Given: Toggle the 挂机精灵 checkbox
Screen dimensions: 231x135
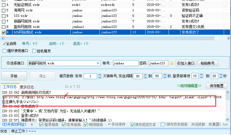Looking at the screenshot, I should pyautogui.click(x=34, y=51).
